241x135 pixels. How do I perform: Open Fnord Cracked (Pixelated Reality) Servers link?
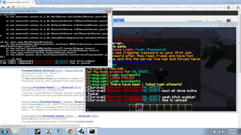53,102
